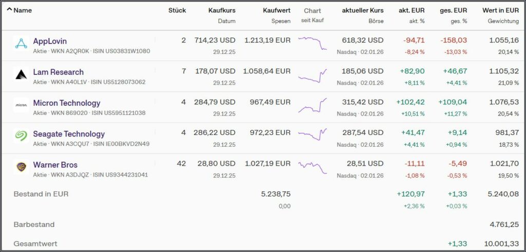Screen dimensions: 526x252
Task: Click the Micron Technology logo icon
Action: pyautogui.click(x=21, y=106)
